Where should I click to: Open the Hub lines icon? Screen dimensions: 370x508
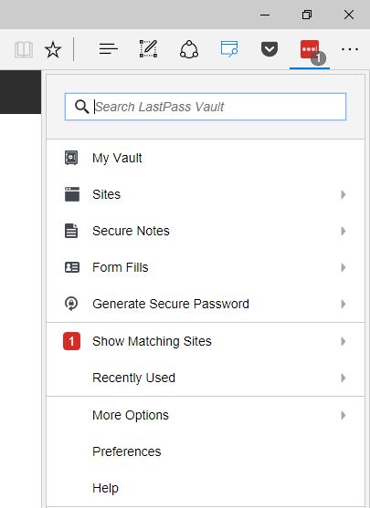click(x=108, y=49)
